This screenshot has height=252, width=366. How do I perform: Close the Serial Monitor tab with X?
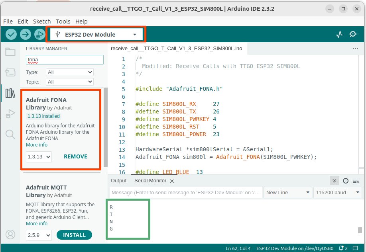(172, 181)
